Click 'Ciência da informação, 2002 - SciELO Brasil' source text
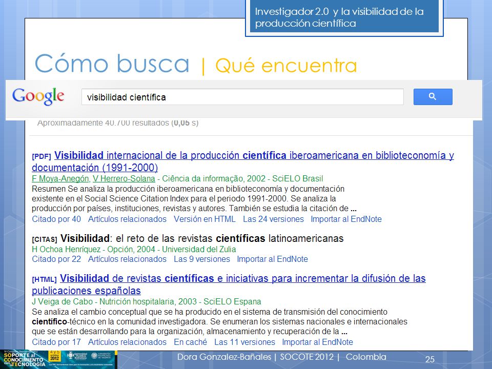 click(242, 178)
